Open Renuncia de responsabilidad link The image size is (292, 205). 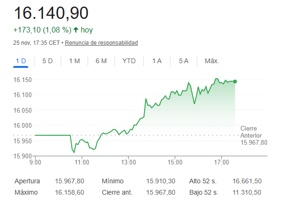pyautogui.click(x=101, y=43)
